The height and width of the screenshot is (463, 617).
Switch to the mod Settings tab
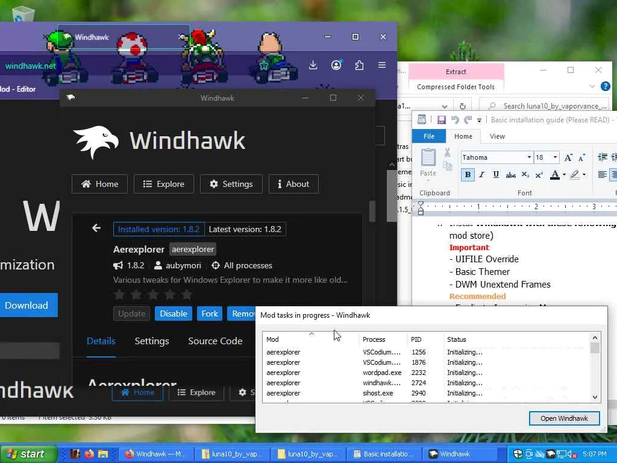click(x=151, y=341)
